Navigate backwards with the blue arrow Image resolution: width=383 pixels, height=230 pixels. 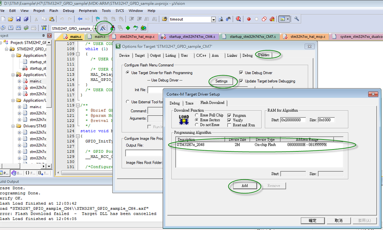(x=80, y=19)
